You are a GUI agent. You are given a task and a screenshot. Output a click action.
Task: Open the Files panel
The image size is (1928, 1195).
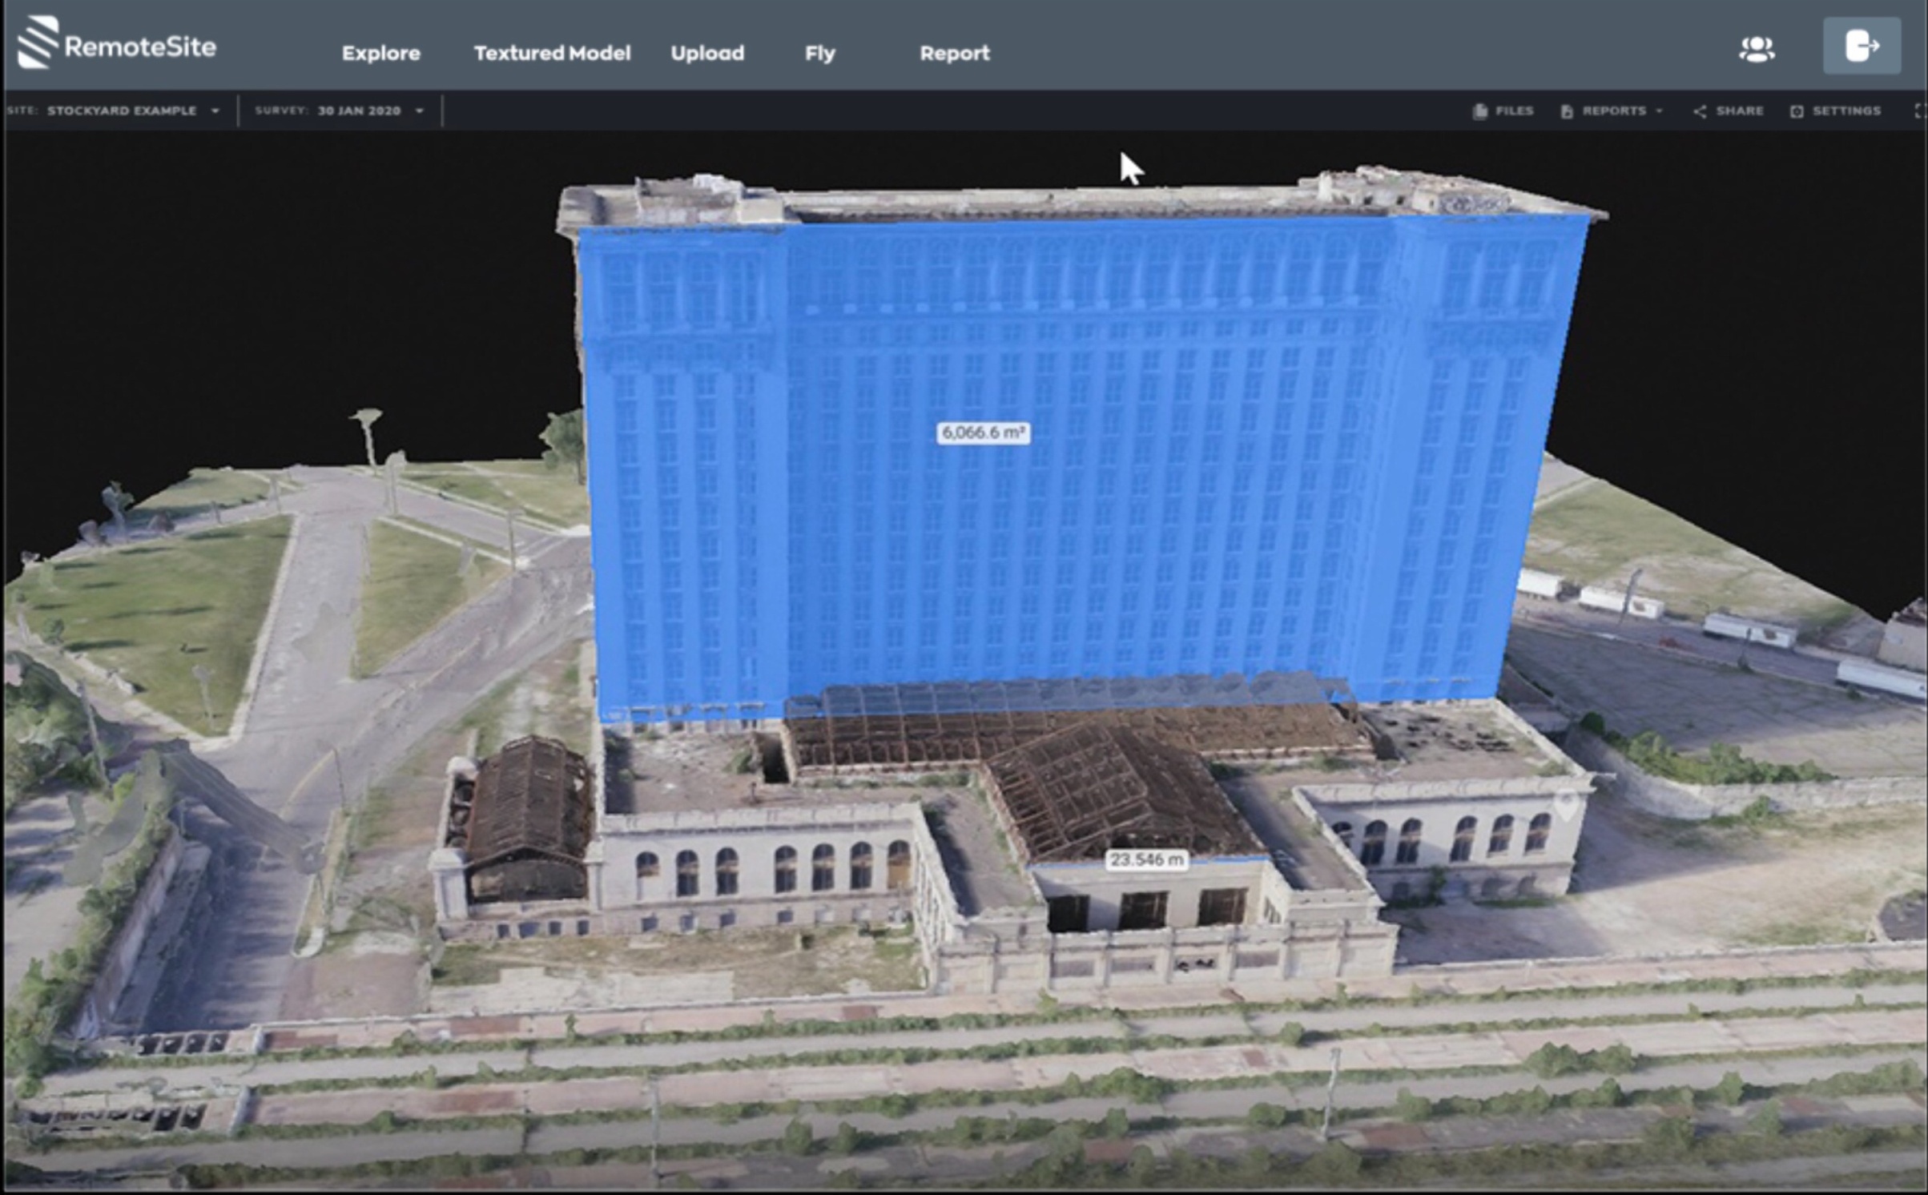click(x=1503, y=111)
